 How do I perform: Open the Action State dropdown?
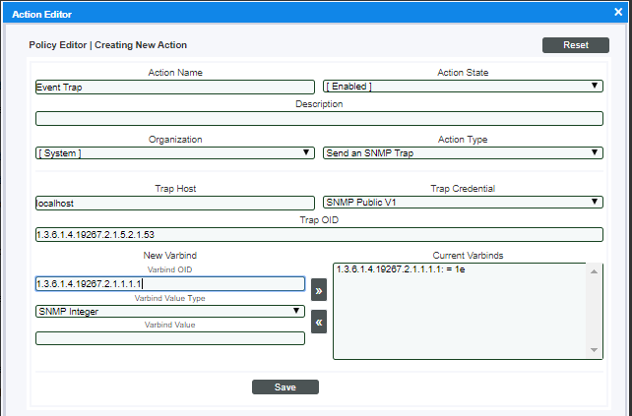coord(463,87)
